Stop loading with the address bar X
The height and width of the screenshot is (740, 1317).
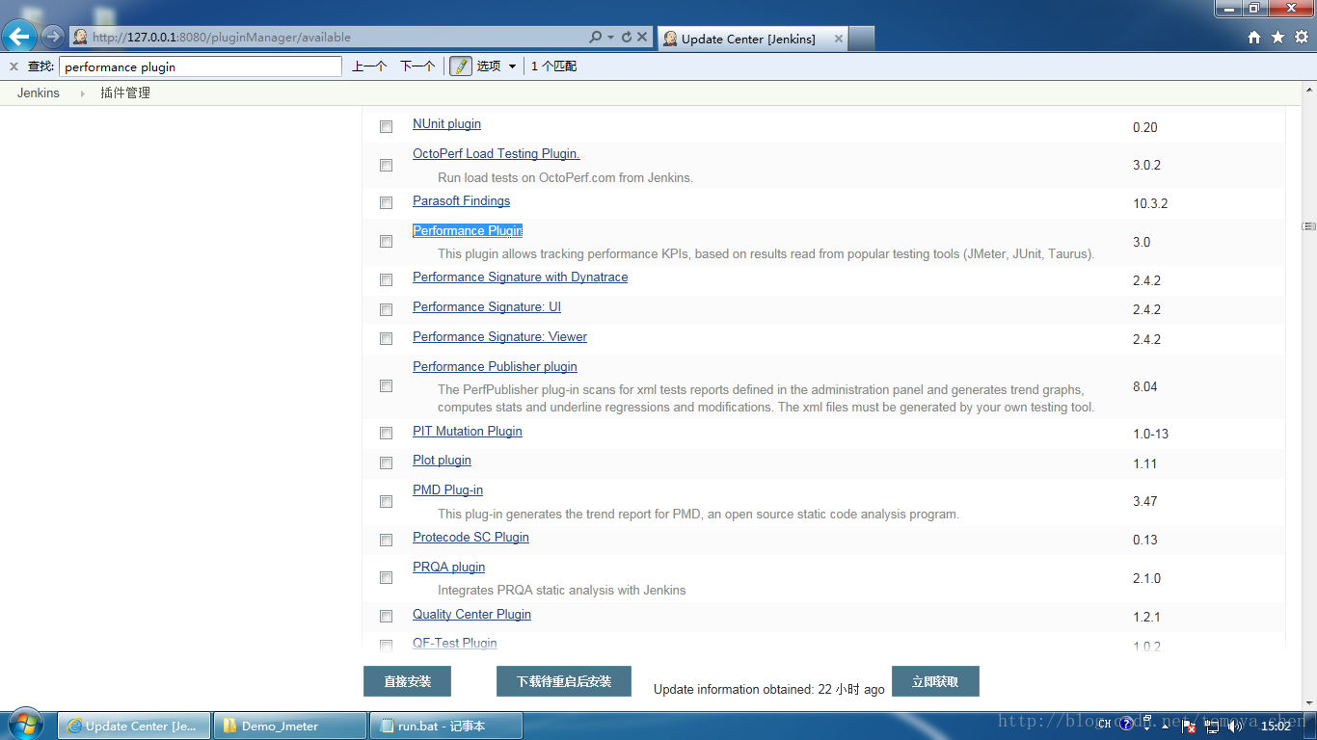642,38
